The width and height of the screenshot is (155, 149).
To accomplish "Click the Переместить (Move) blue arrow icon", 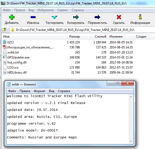I will [x=97, y=17].
